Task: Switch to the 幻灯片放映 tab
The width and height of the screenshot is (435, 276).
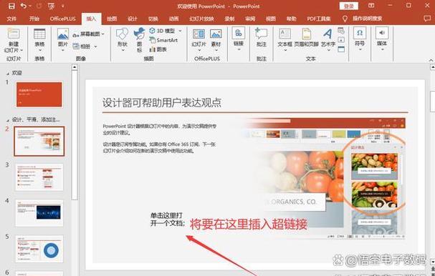Action: (201, 19)
